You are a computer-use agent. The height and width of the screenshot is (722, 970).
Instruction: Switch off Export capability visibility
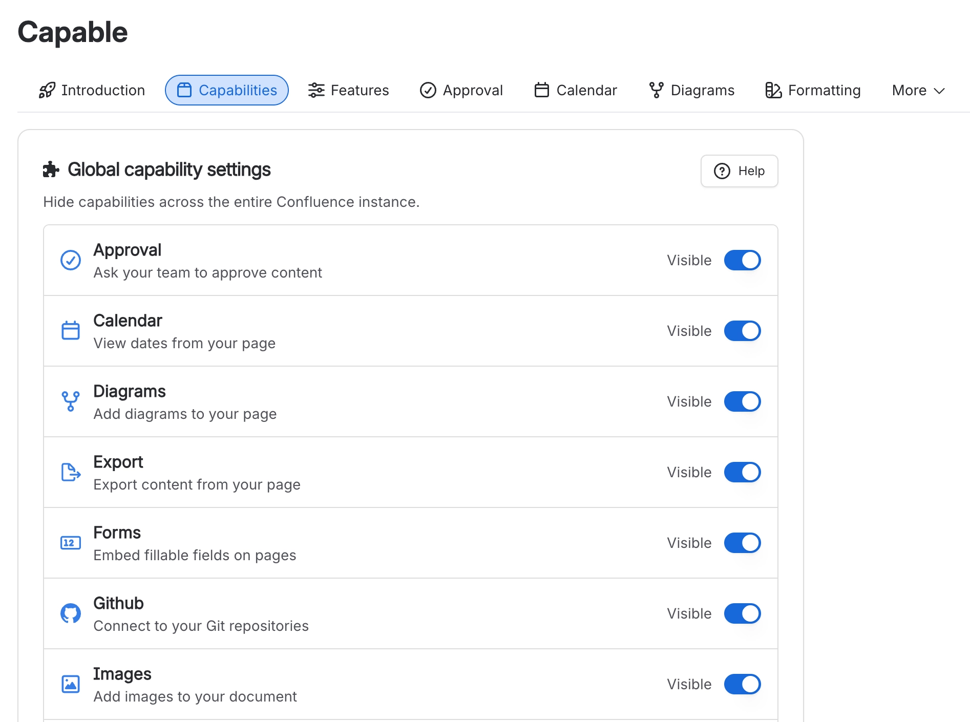click(x=743, y=472)
